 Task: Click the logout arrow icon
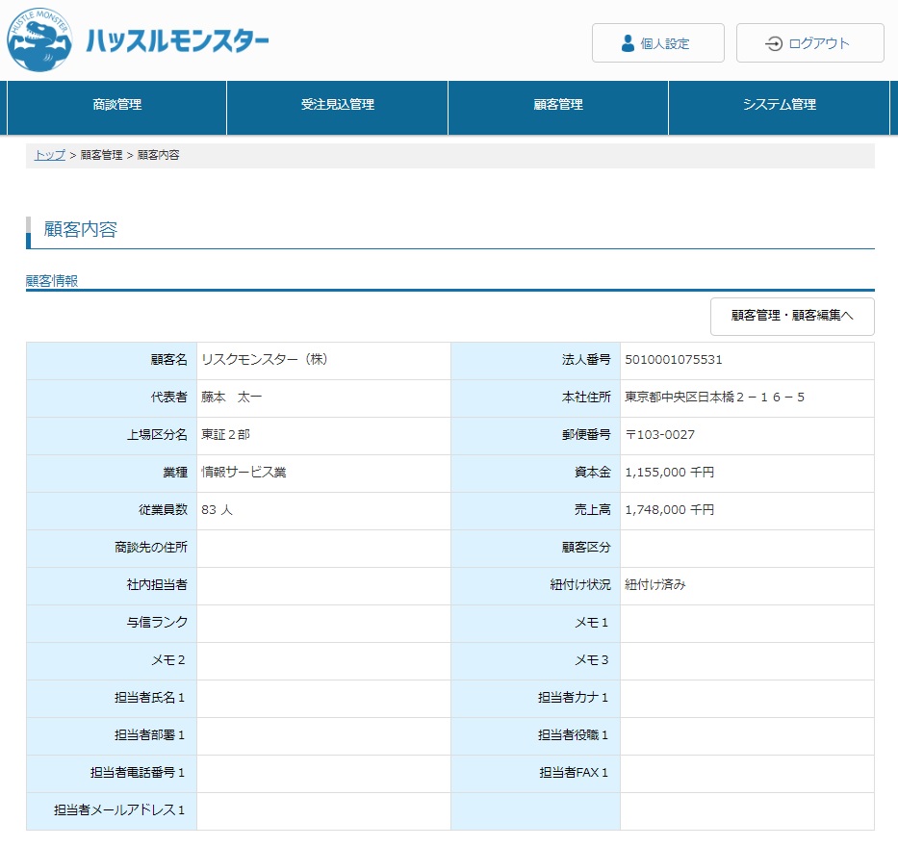(773, 43)
